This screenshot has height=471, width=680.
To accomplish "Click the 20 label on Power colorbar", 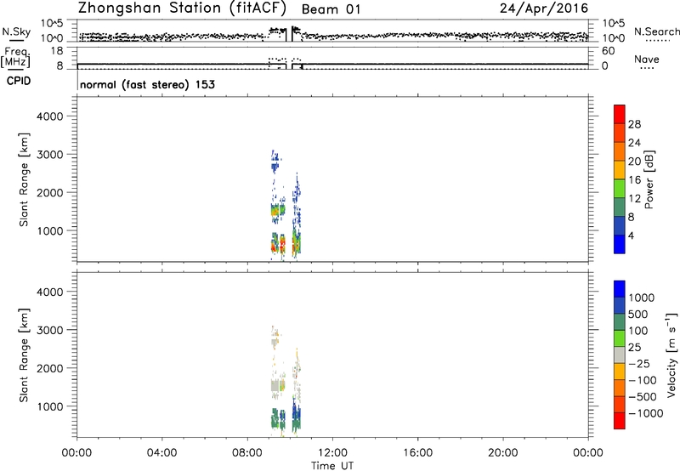I will pos(634,162).
